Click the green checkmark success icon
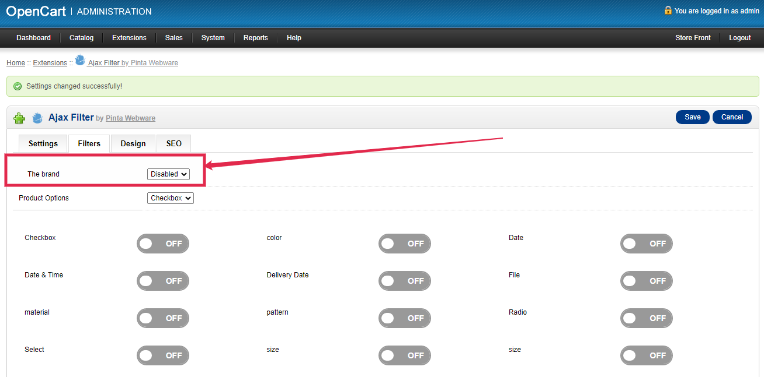 [18, 86]
